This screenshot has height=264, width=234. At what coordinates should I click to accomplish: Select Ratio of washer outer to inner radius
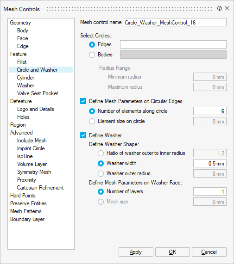(101, 153)
